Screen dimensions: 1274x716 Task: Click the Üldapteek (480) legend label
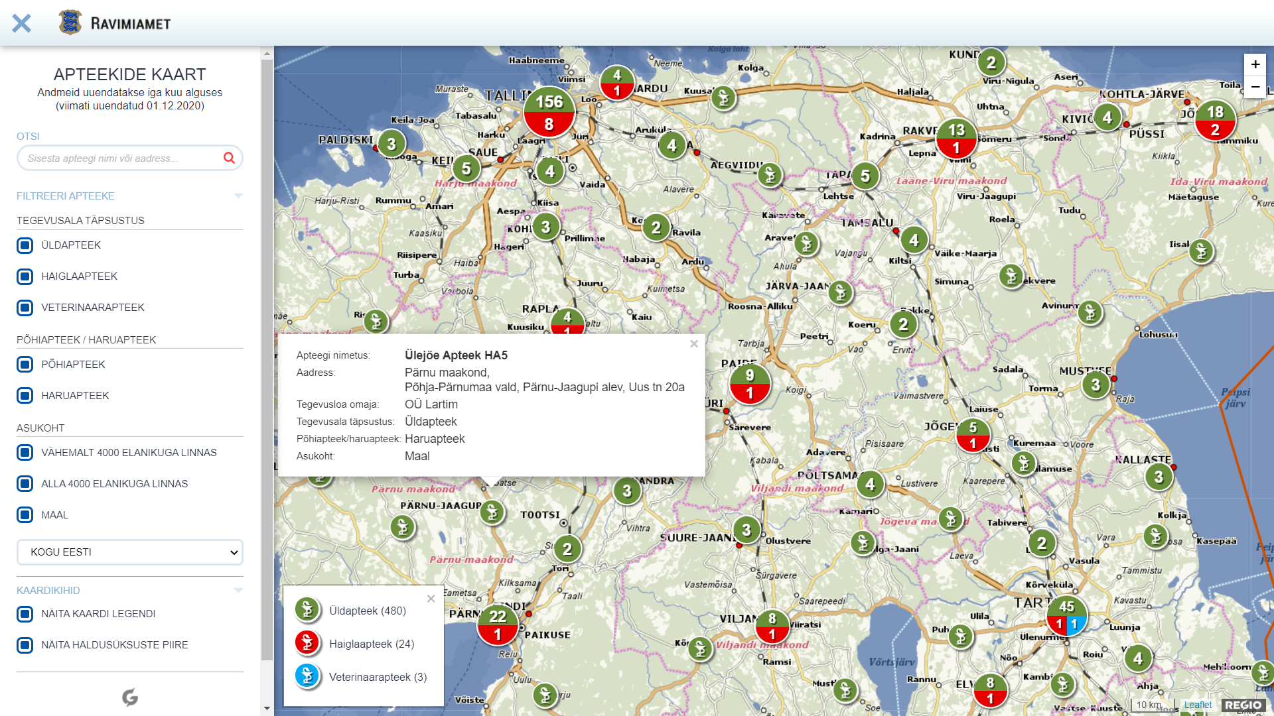pyautogui.click(x=368, y=611)
